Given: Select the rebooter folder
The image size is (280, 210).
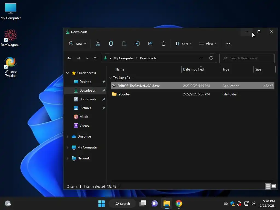Looking at the screenshot, I should pyautogui.click(x=193, y=94).
